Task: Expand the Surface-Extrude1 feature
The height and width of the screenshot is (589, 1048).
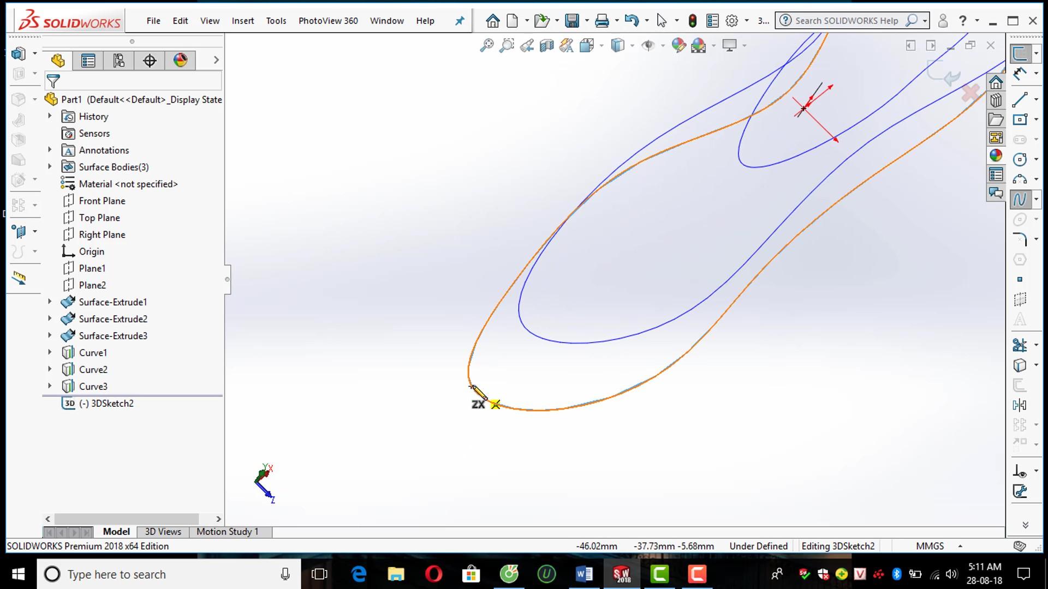Action: point(50,302)
